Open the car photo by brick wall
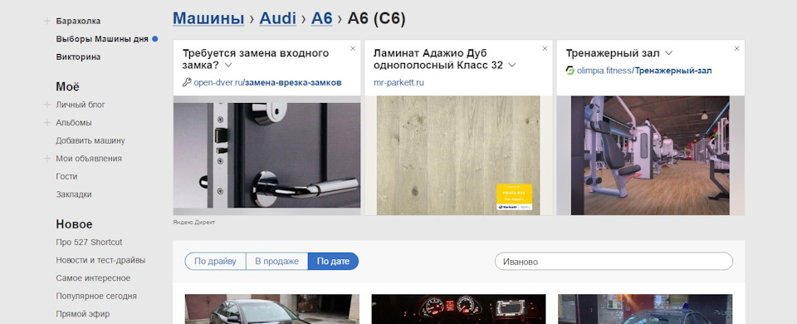This screenshot has height=324, width=797. click(x=646, y=309)
